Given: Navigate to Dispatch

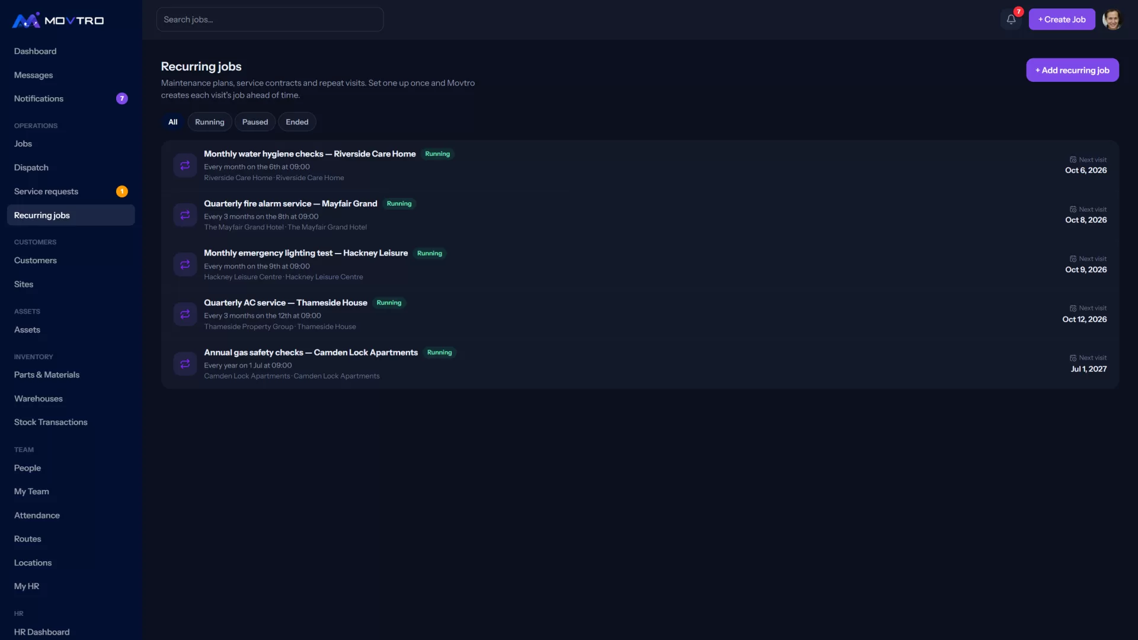Looking at the screenshot, I should tap(71, 168).
